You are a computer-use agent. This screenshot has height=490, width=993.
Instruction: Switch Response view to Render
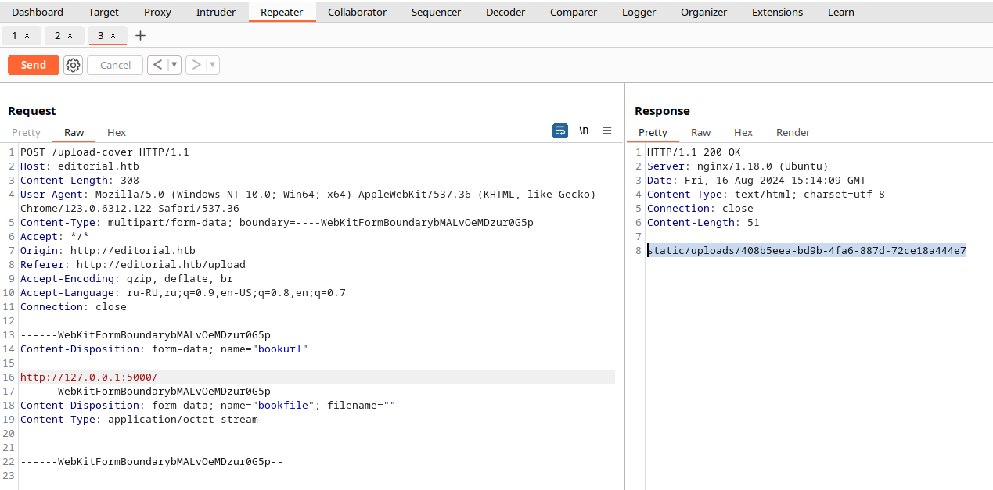point(793,132)
